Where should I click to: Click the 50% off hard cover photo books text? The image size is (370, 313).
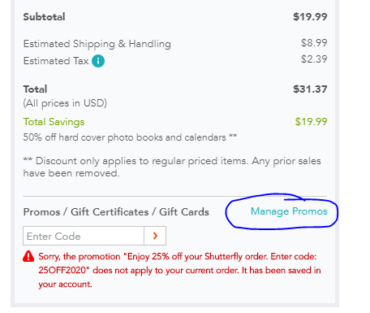(x=130, y=137)
